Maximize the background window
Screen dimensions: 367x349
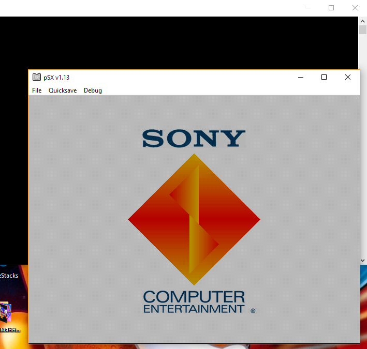click(x=331, y=8)
